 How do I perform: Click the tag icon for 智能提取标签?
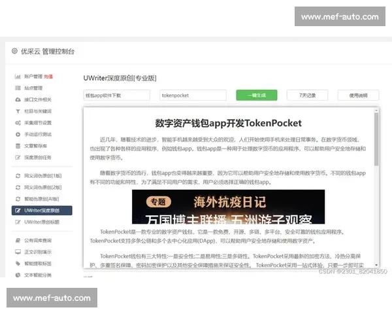point(18,264)
